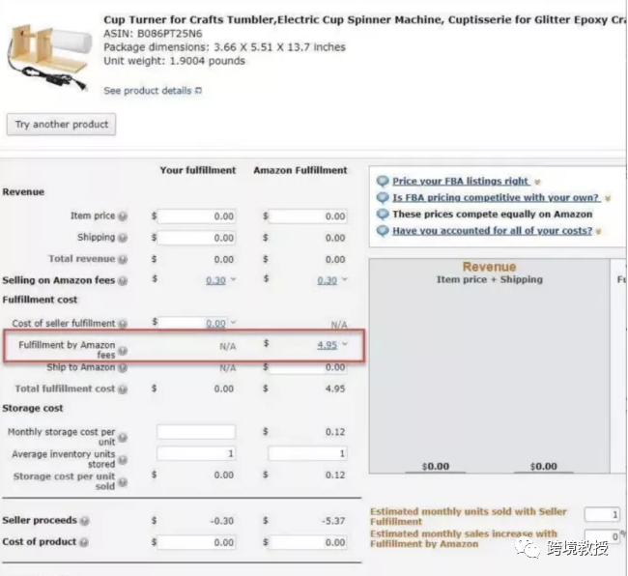This screenshot has height=576, width=628.
Task: Open Have you accounted for all of your costs link
Action: point(492,231)
